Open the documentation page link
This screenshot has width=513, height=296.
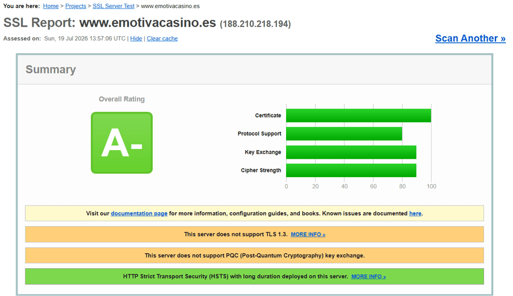pos(139,213)
